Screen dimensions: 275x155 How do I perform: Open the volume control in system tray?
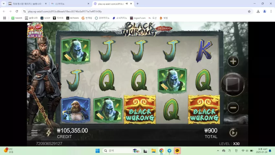pos(247,150)
